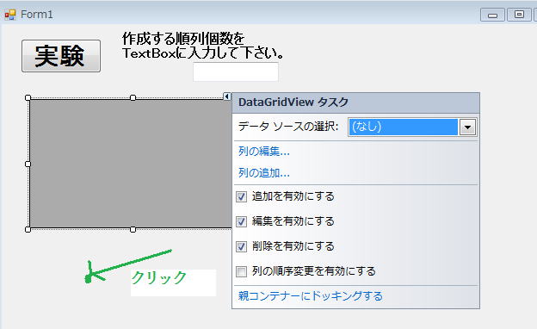Click the bottom-middle handle of the DataGridView
The image size is (537, 329).
(133, 229)
